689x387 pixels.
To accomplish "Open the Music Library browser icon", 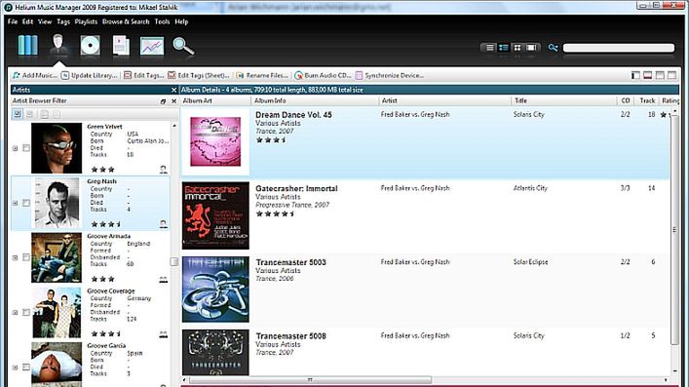I will tap(27, 45).
